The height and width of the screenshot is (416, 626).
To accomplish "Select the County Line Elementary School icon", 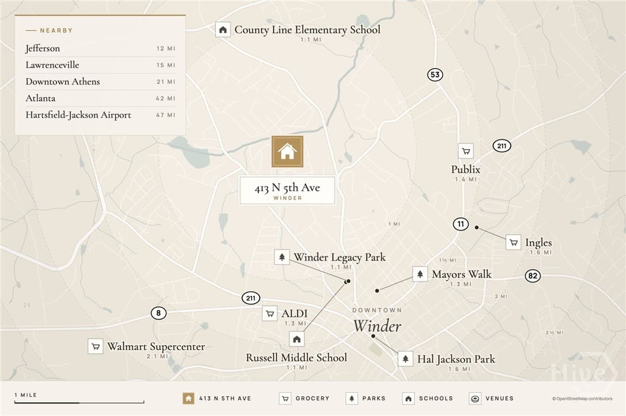I will point(223,29).
